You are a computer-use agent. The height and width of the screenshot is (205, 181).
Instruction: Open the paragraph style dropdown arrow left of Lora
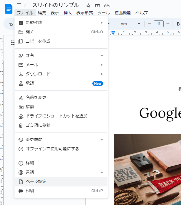[x=108, y=24]
